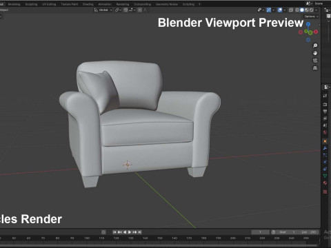Open the transform pivot point dropdown
The image size is (331, 248).
[x=118, y=10]
